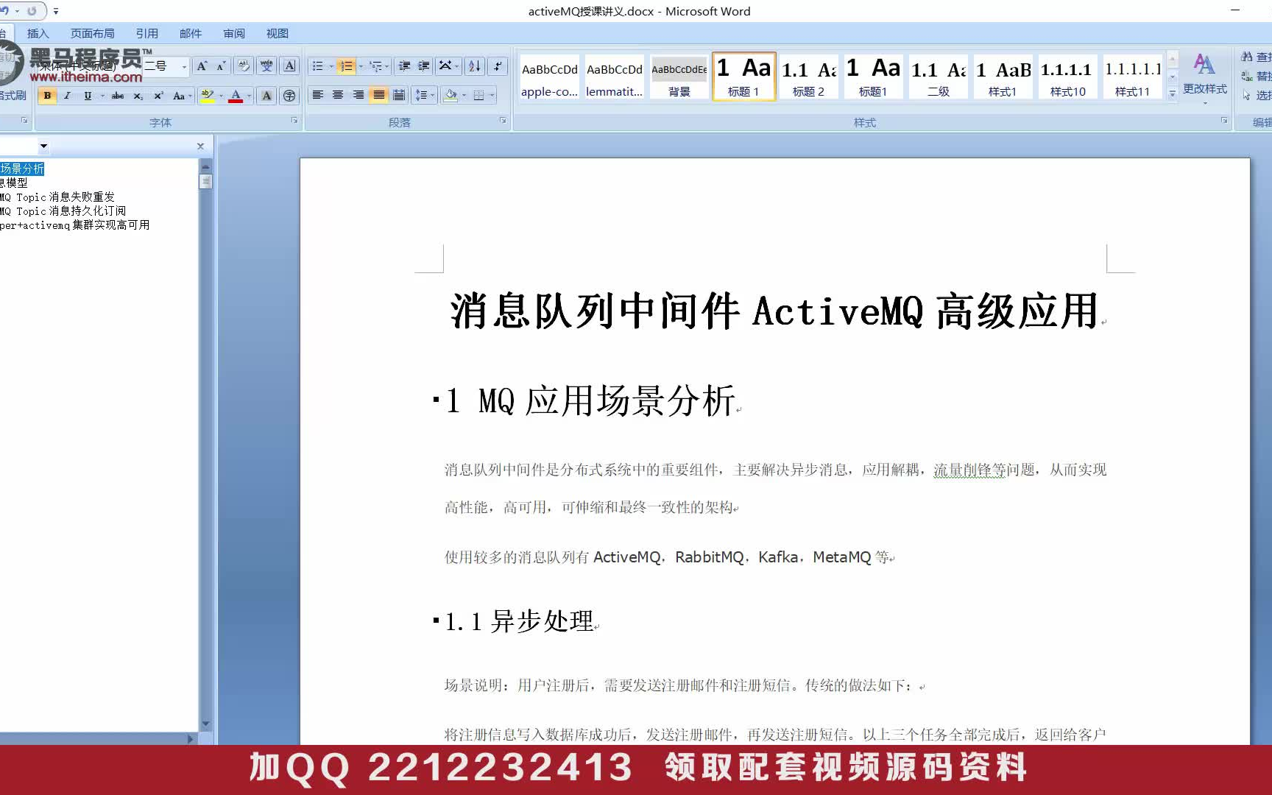Apply italic formatting
1272x795 pixels.
point(67,96)
